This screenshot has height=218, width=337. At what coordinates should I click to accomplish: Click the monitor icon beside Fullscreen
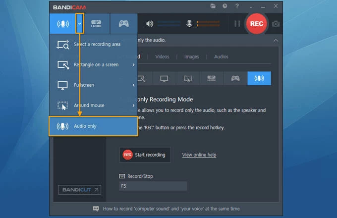[62, 85]
